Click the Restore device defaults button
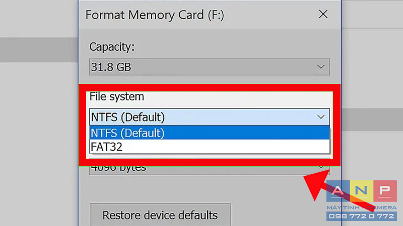Screen dimensions: 403x226 coord(160,215)
